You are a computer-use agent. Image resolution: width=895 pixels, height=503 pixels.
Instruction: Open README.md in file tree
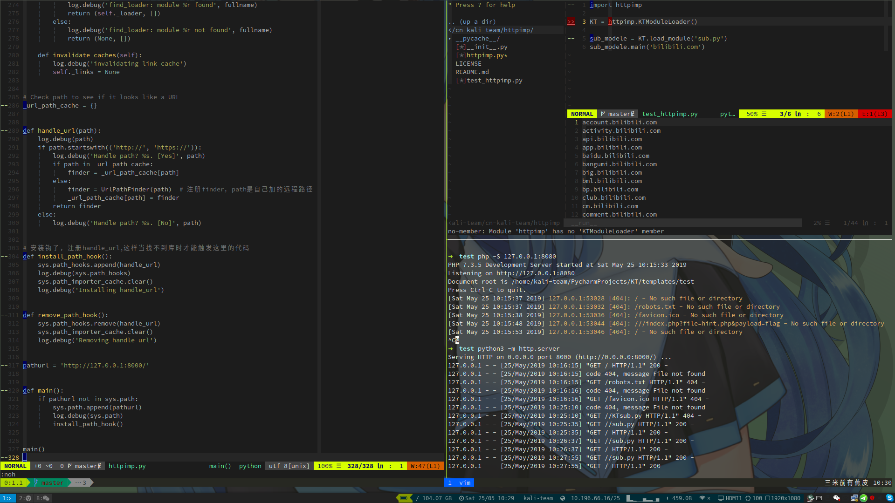[x=472, y=72]
